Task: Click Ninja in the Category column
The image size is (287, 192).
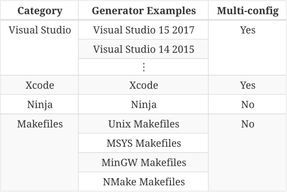Action: coord(41,105)
